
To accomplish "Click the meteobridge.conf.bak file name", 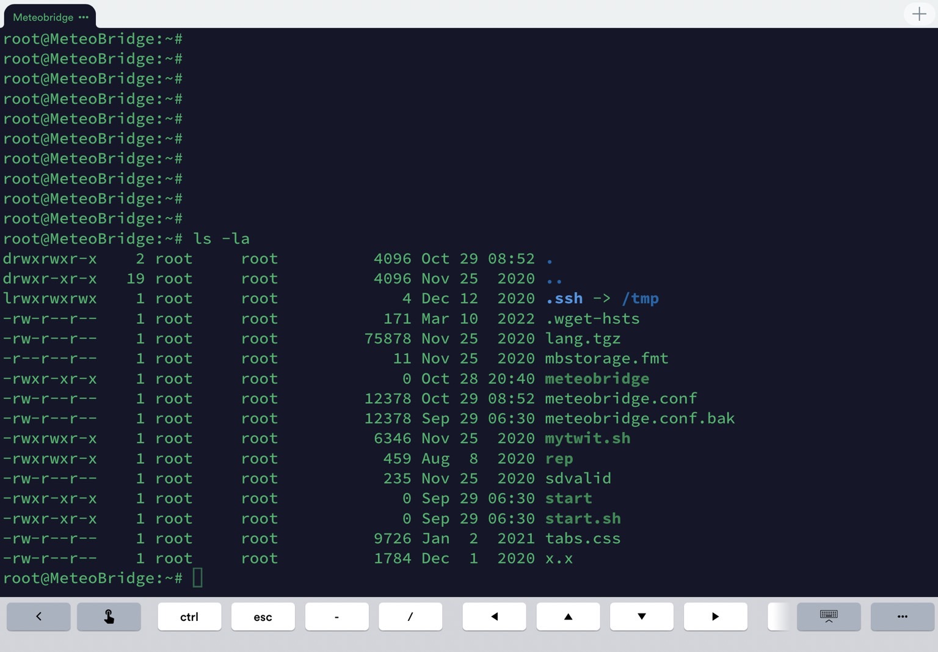I will click(640, 419).
